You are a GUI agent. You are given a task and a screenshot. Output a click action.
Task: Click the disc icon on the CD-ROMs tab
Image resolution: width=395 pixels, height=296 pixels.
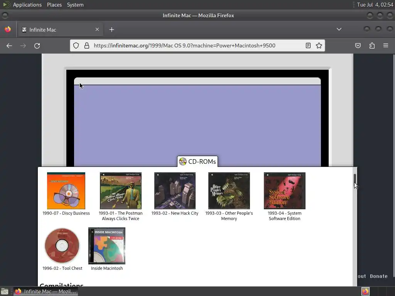(x=182, y=161)
